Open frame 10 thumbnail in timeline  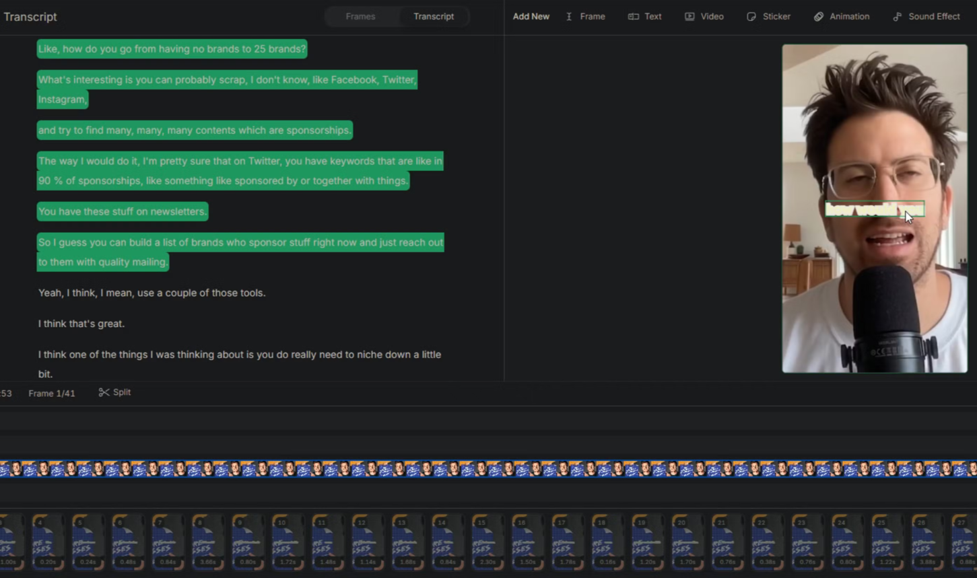click(x=288, y=541)
